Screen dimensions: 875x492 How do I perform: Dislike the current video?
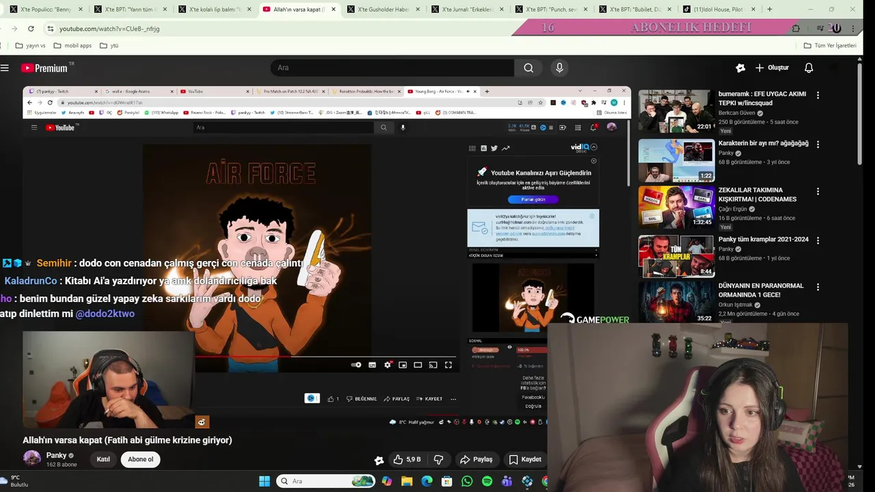point(439,459)
